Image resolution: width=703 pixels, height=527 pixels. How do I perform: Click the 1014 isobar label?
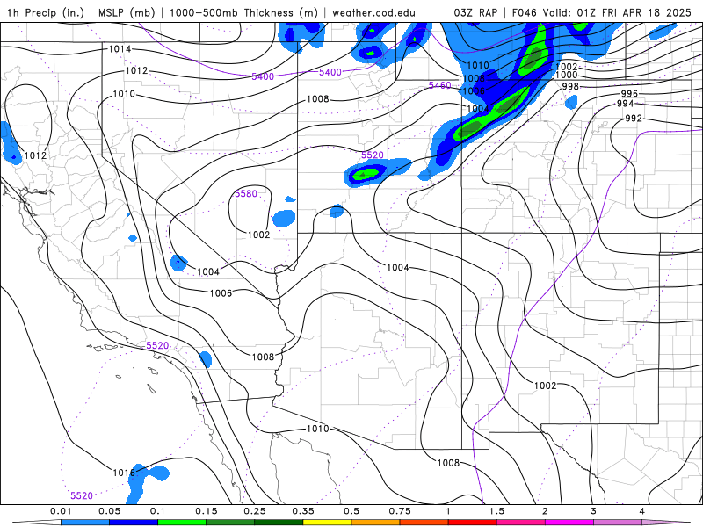(120, 49)
